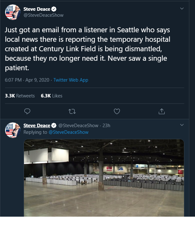Open Steve Deace's name in the main tweet header
The height and width of the screenshot is (229, 195).
point(37,9)
